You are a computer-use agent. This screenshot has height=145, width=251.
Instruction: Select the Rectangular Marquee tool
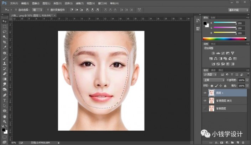pos(5,26)
